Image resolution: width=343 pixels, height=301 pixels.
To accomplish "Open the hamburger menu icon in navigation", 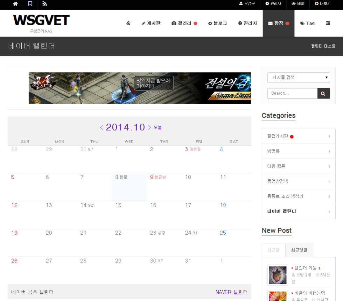I will click(x=328, y=24).
